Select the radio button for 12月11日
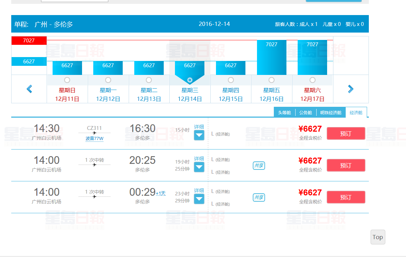 [67, 80]
